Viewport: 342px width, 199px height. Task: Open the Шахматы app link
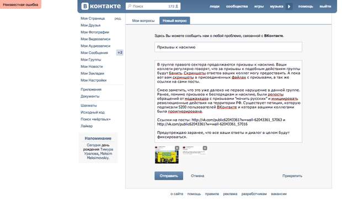(x=89, y=105)
